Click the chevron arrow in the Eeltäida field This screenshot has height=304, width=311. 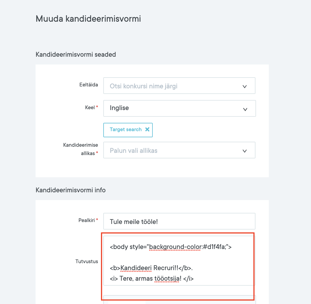click(x=245, y=86)
